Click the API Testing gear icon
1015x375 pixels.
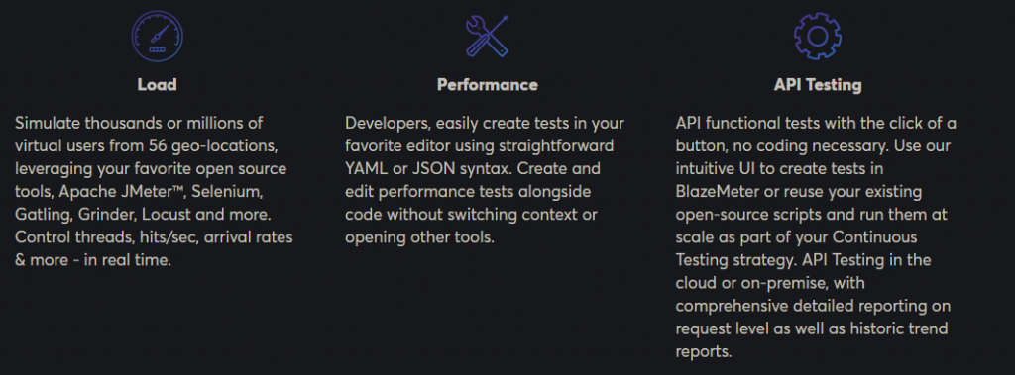817,37
